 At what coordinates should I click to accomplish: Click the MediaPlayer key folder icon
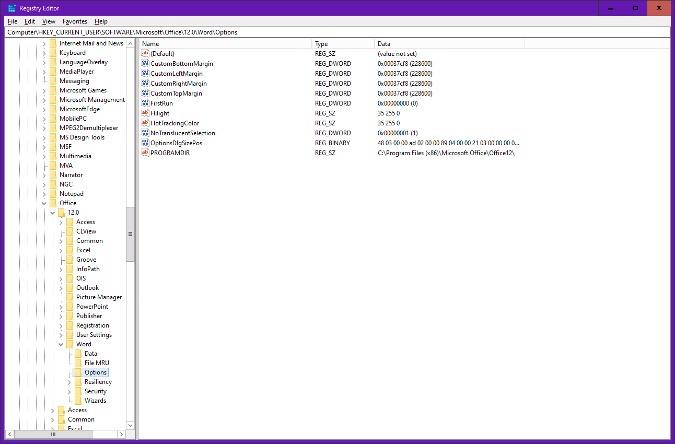point(53,72)
